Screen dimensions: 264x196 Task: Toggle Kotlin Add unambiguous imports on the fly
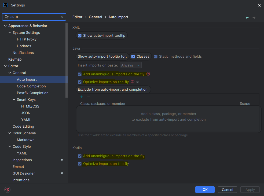coord(80,156)
